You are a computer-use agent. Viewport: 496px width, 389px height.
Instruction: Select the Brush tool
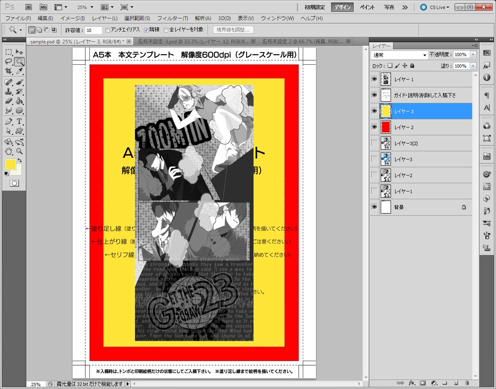pyautogui.click(x=19, y=82)
